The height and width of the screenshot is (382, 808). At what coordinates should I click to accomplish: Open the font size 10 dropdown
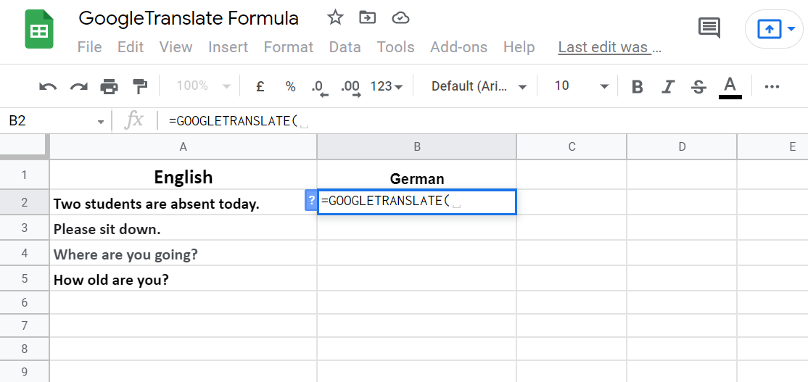pyautogui.click(x=581, y=86)
